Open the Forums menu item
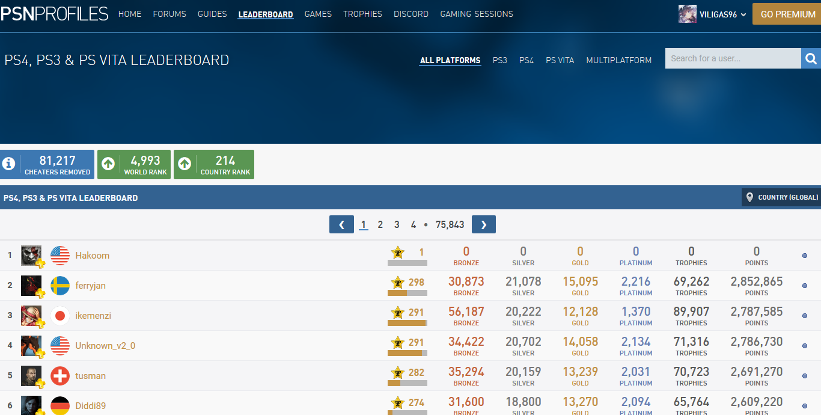The image size is (821, 415). coord(169,14)
